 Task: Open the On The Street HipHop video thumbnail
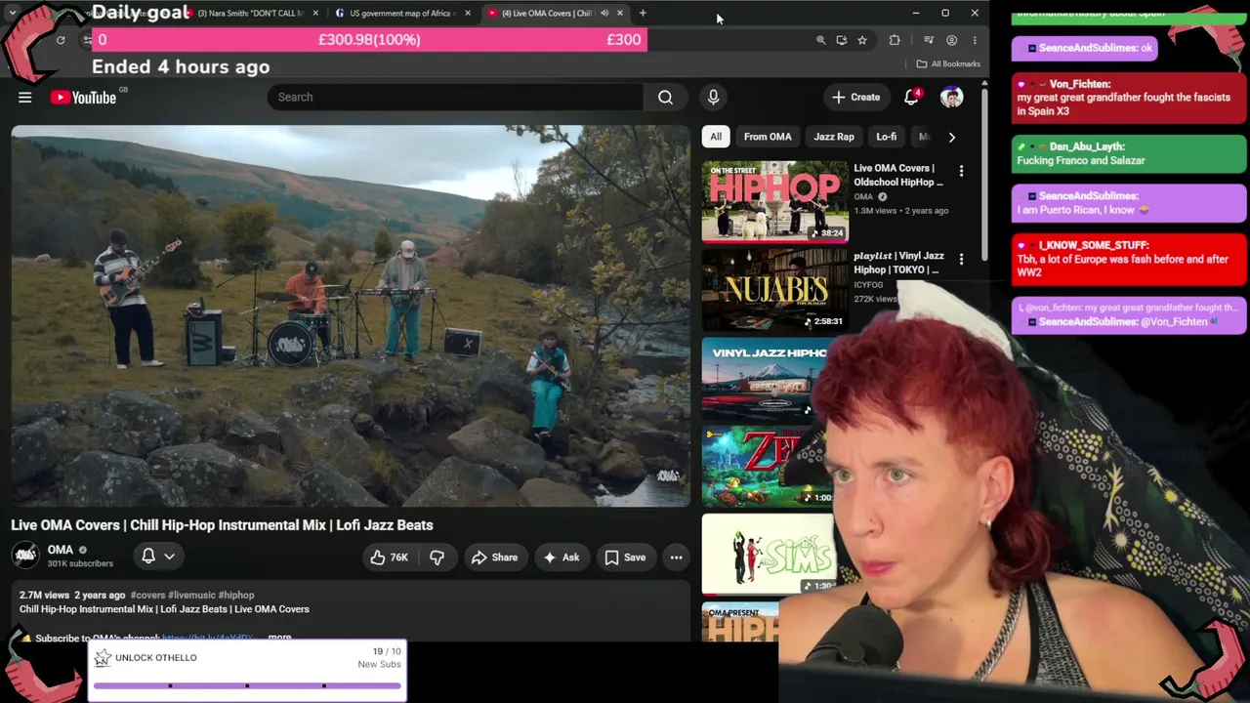pos(774,201)
